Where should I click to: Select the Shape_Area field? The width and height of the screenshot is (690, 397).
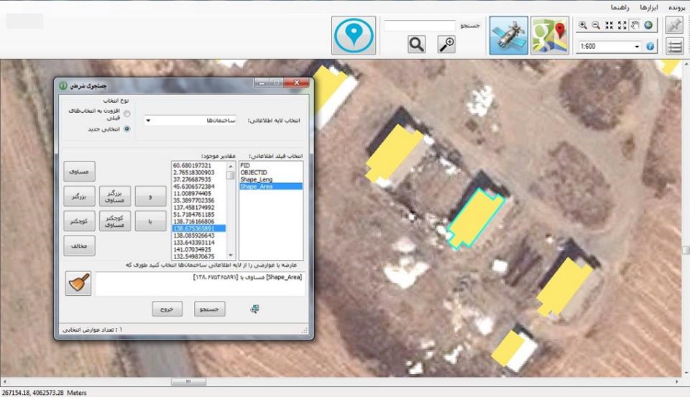271,187
